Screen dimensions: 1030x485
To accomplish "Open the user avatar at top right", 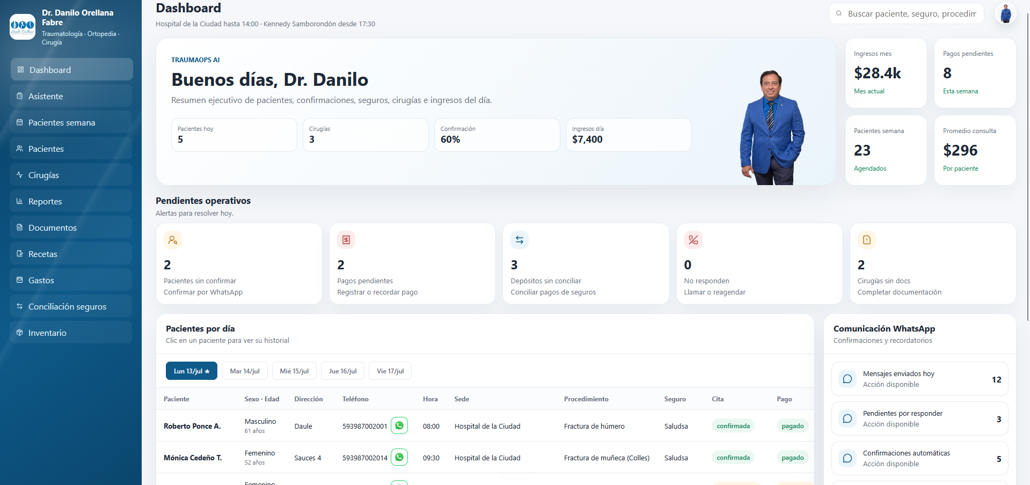I will click(1006, 13).
